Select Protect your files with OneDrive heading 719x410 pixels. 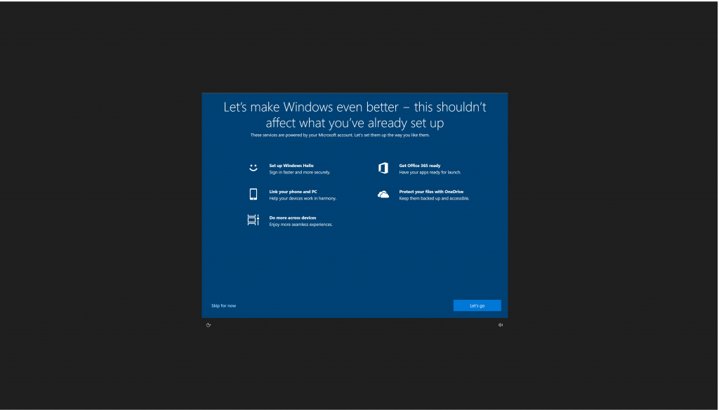click(x=431, y=192)
